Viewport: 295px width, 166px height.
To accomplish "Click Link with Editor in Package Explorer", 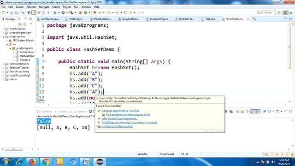I will point(24,24).
